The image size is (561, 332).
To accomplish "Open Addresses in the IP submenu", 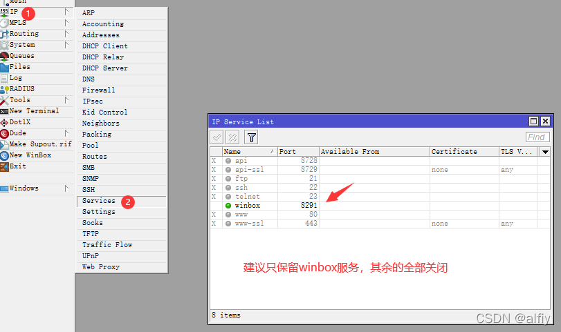I will pyautogui.click(x=122, y=35).
